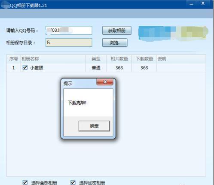
Task: Toggle the 选择全部相册 checkbox
Action: click(x=25, y=182)
